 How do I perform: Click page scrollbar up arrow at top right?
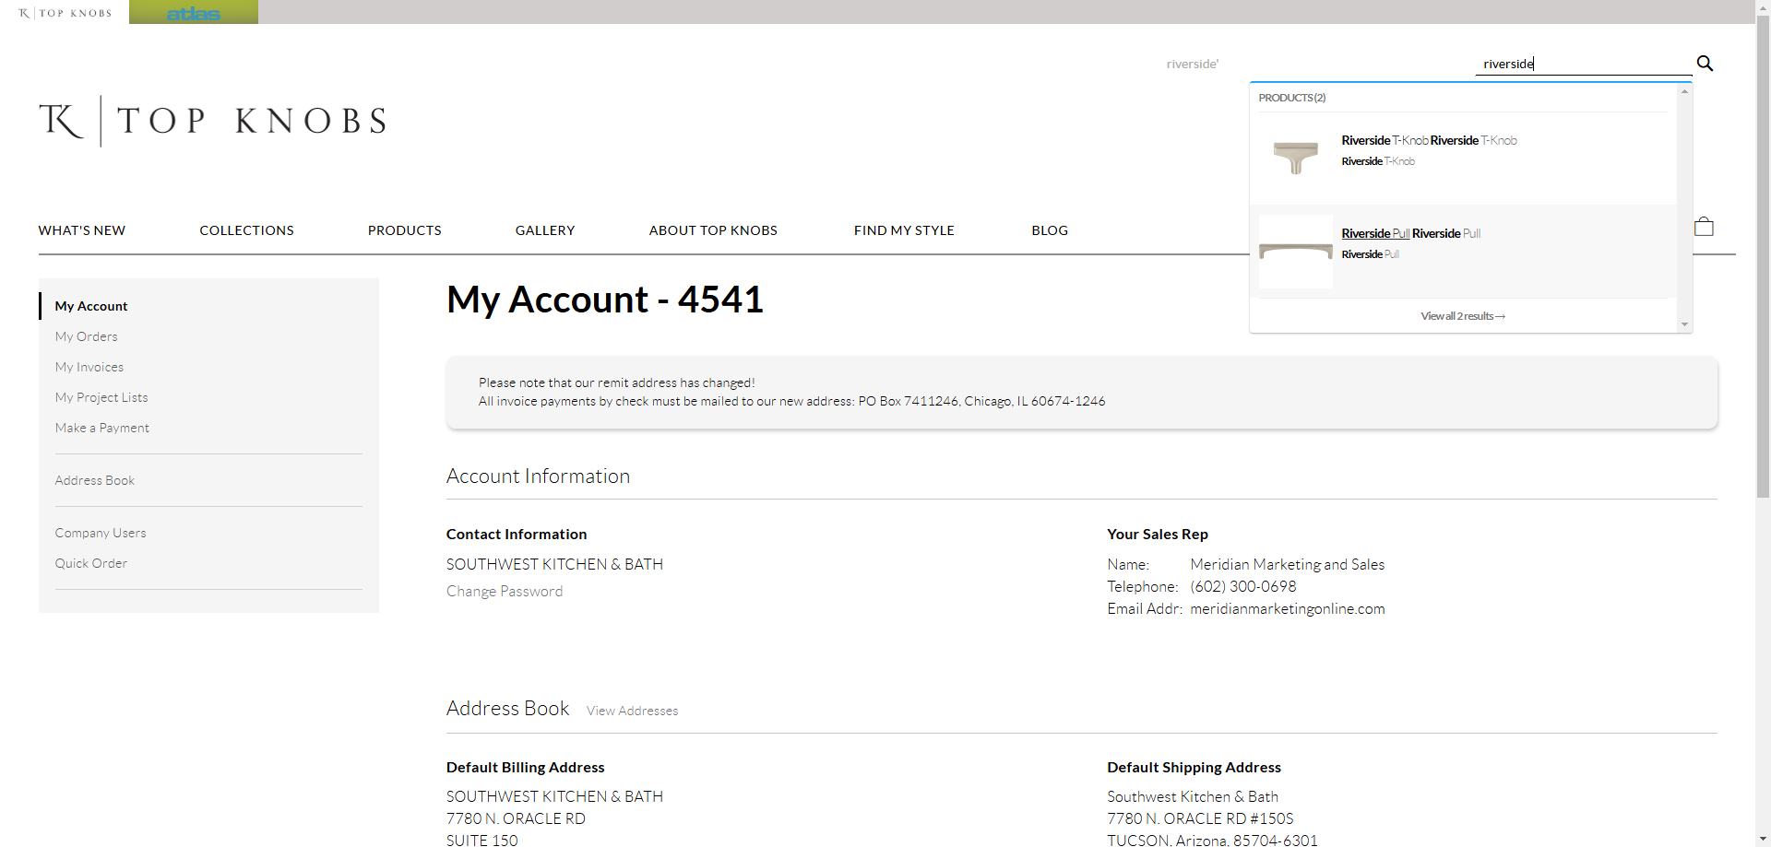point(1763,7)
